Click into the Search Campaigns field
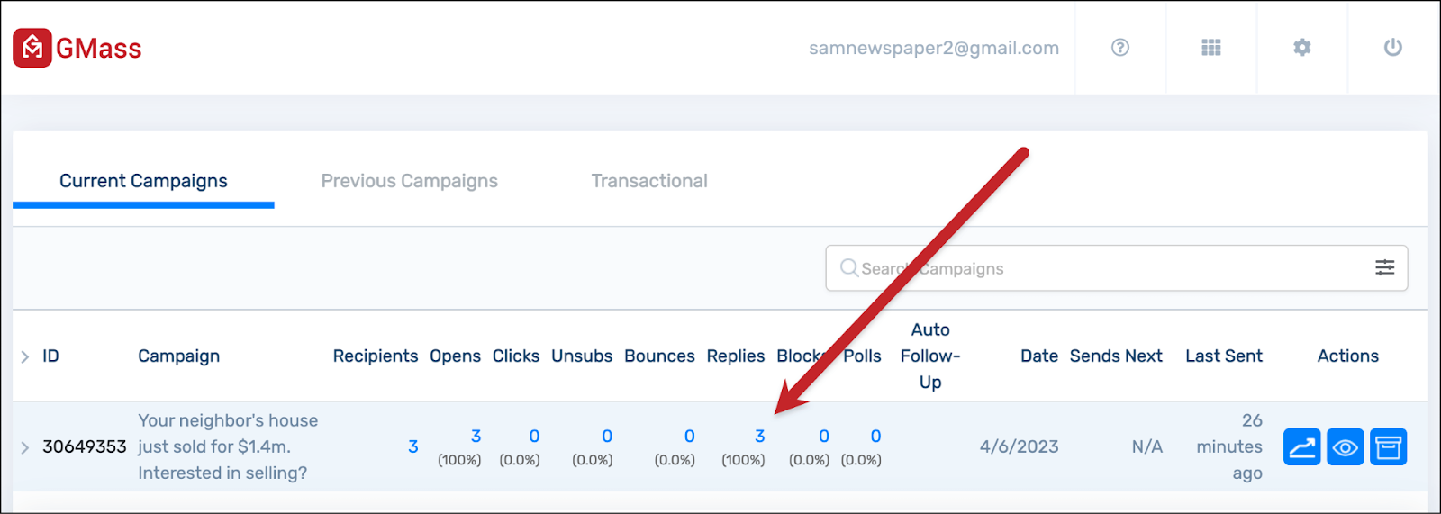 click(x=1117, y=268)
